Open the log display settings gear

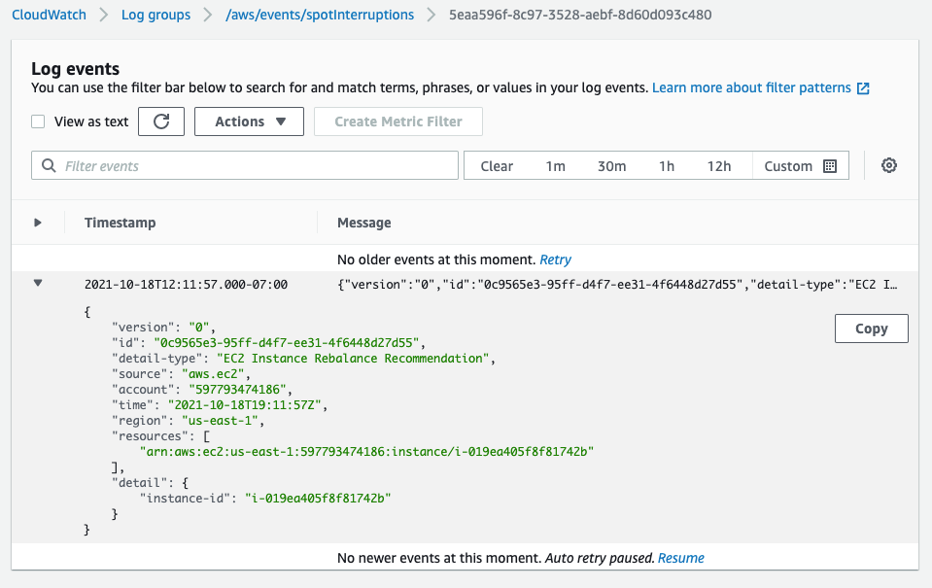pyautogui.click(x=888, y=165)
